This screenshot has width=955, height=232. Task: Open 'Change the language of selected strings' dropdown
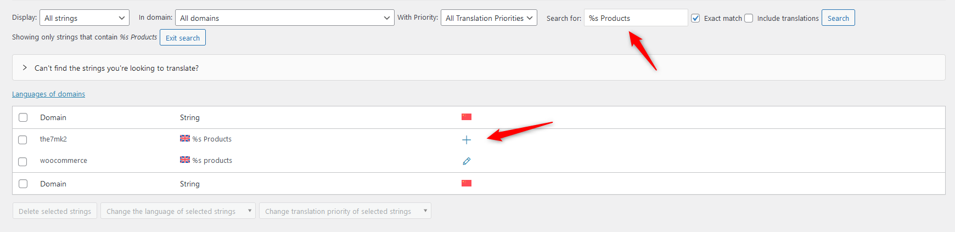[x=178, y=211]
